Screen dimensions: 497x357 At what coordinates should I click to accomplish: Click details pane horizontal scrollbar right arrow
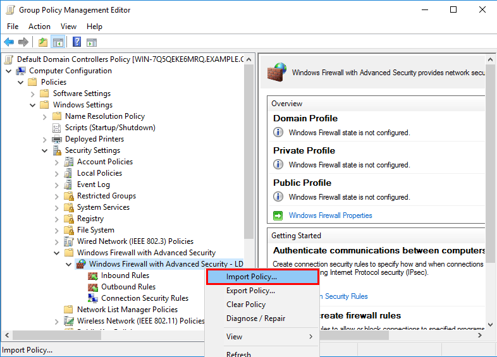pyautogui.click(x=480, y=335)
